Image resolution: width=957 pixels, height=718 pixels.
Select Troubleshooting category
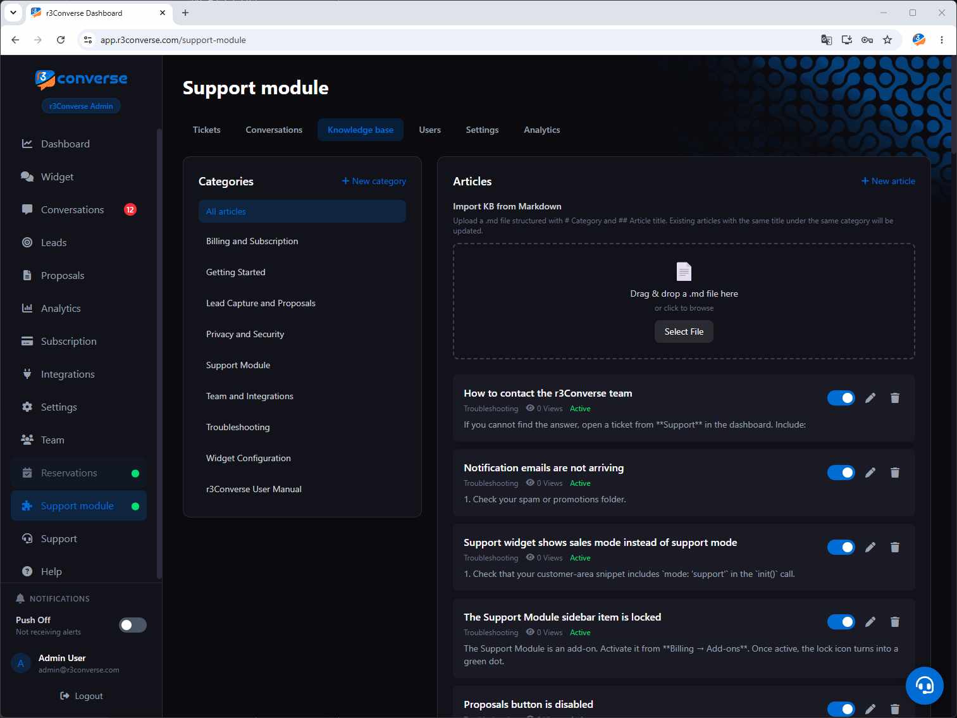click(302, 427)
